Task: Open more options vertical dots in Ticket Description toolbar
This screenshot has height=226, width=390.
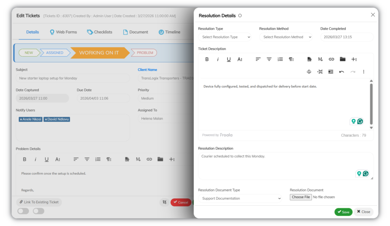Action: tap(363, 72)
